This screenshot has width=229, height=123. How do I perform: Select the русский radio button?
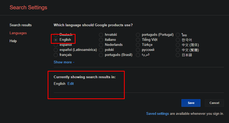coord(138,50)
